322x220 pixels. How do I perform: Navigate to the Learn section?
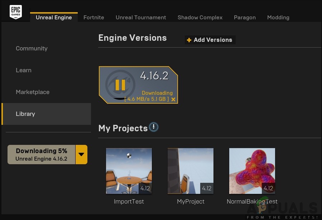[x=24, y=70]
